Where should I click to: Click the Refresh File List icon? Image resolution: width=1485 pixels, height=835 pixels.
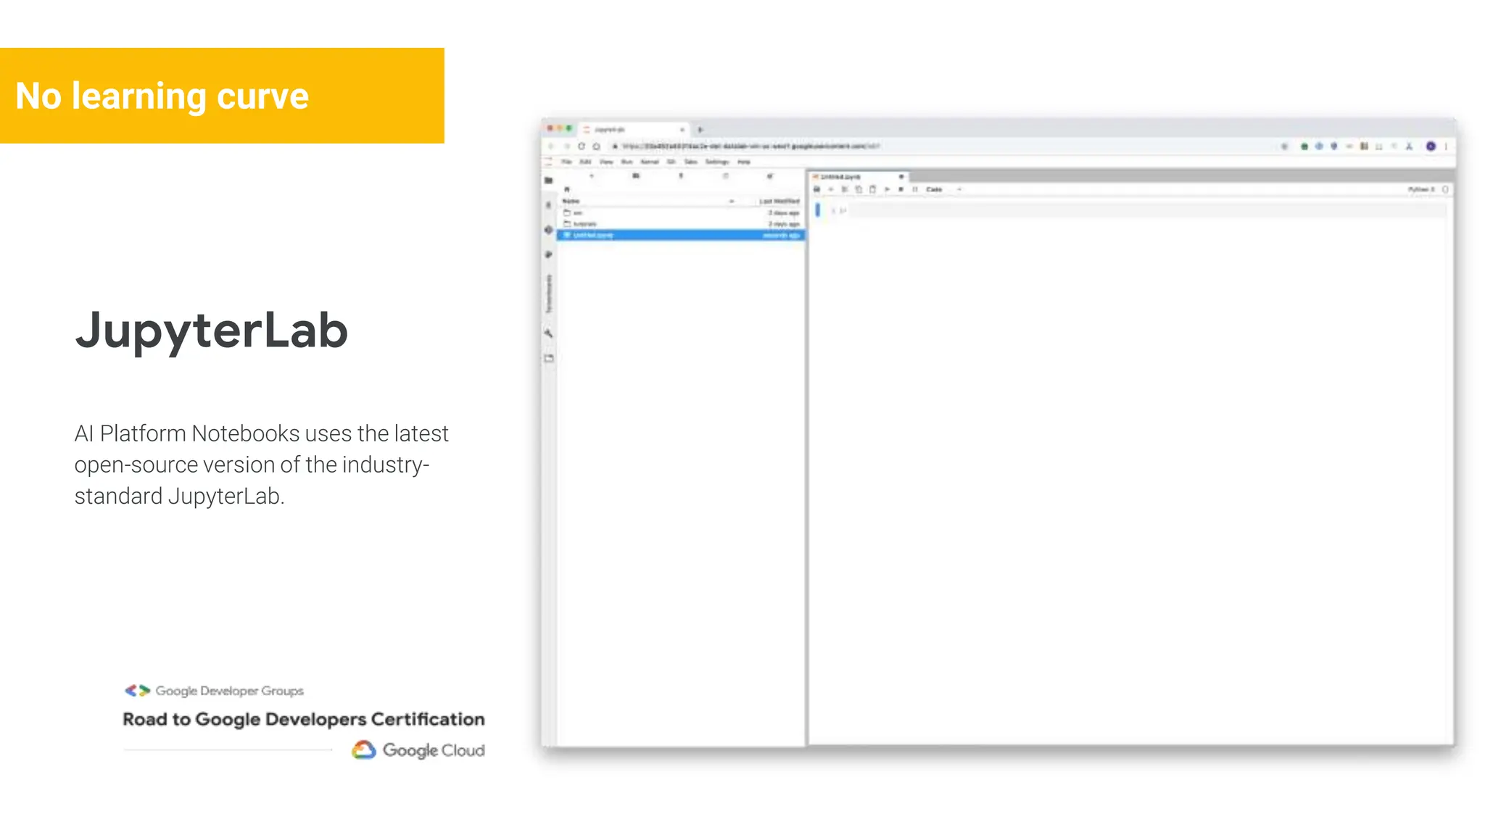click(725, 175)
